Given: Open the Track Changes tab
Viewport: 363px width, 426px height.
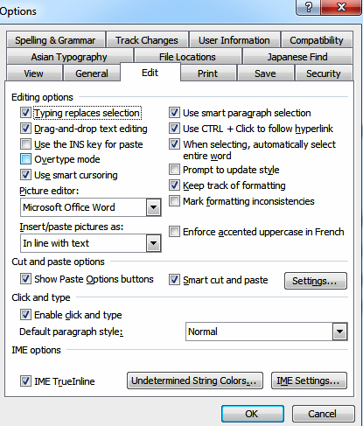Looking at the screenshot, I should (147, 40).
